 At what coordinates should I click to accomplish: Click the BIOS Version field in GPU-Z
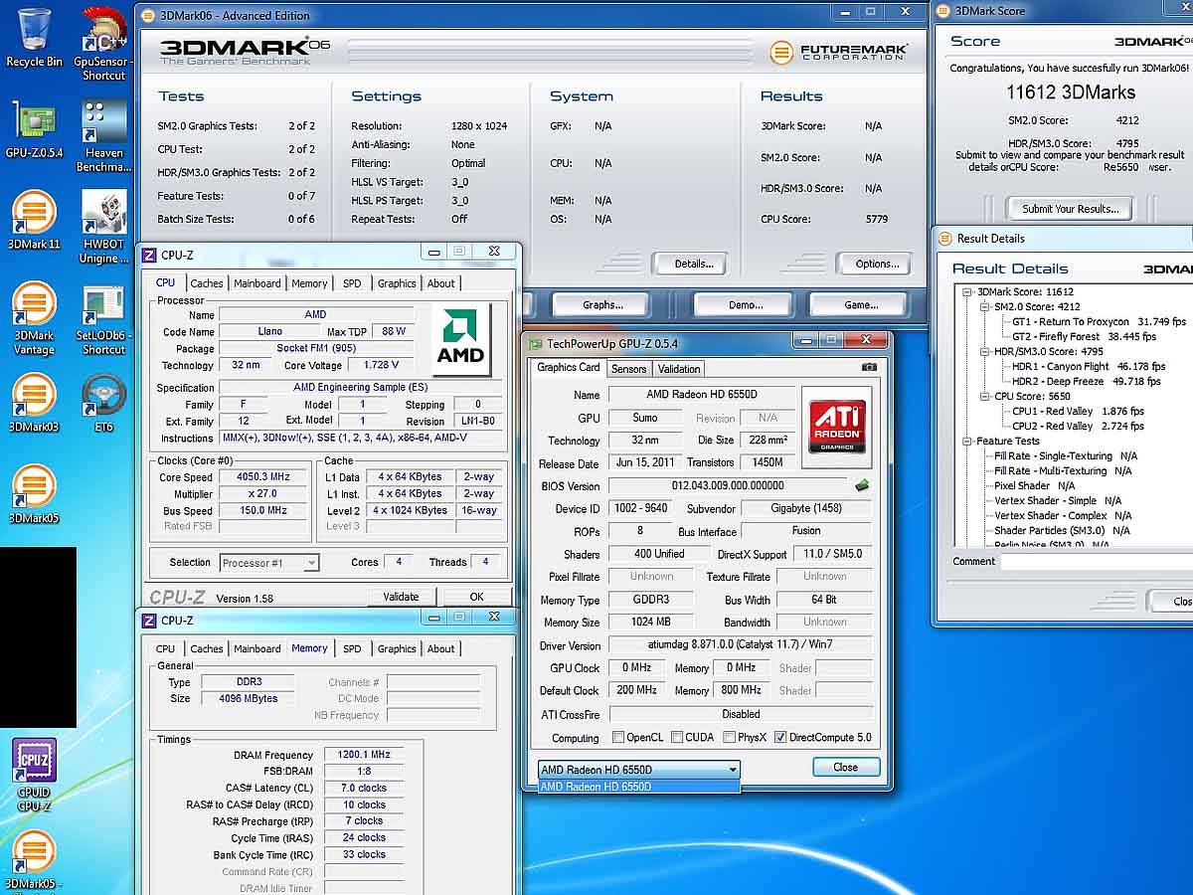728,486
